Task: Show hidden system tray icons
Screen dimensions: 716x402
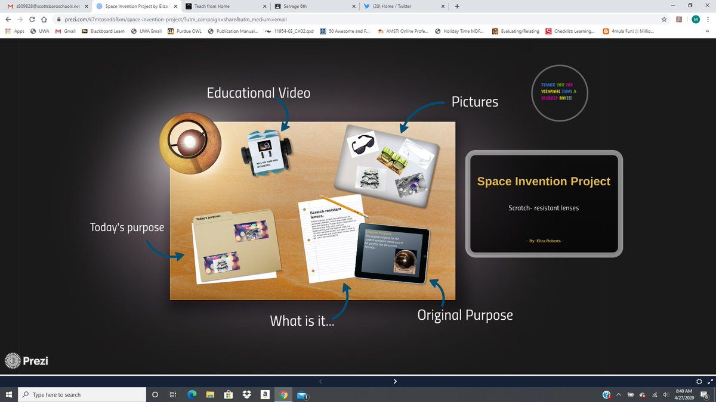Action: point(618,394)
